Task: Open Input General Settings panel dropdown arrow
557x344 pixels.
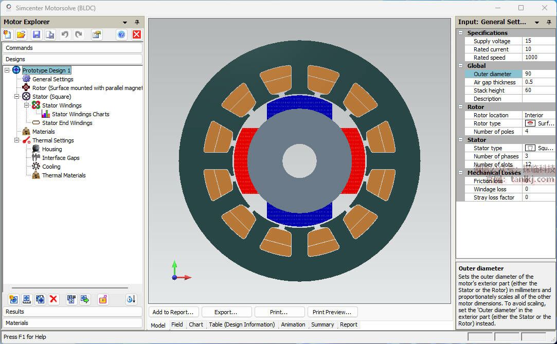Action: click(537, 22)
